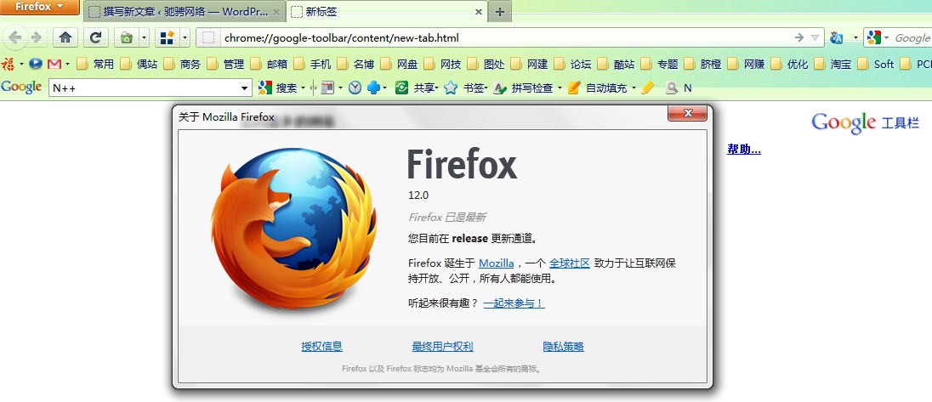
Task: Open the orange Firefox application menu
Action: pyautogui.click(x=39, y=7)
